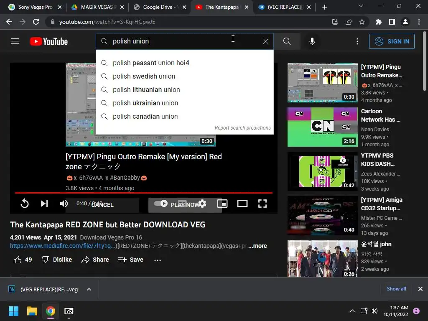Show all downloads

point(396,289)
